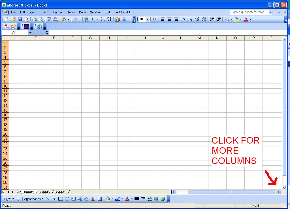
Task: Toggle currency style formatting
Action: (x=184, y=19)
